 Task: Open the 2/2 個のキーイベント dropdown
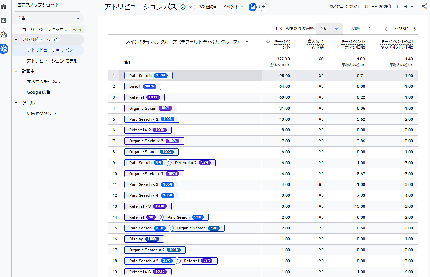221,7
